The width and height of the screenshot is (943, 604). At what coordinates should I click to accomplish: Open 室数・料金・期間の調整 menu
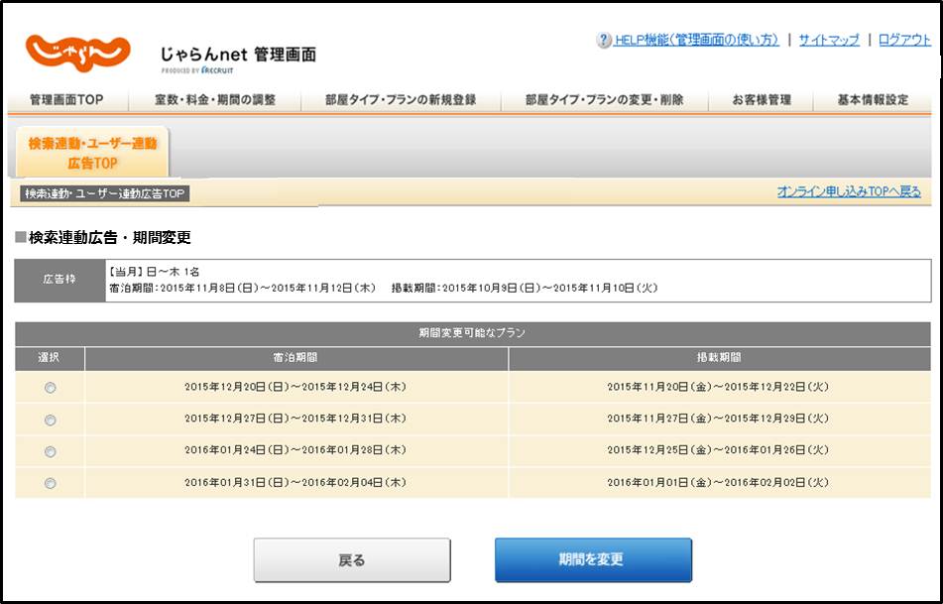215,100
